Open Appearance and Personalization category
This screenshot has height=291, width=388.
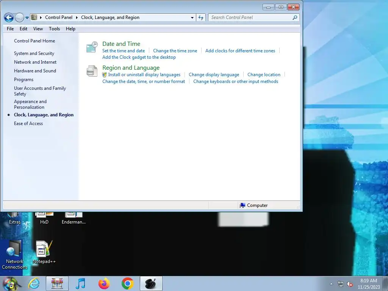tap(30, 104)
